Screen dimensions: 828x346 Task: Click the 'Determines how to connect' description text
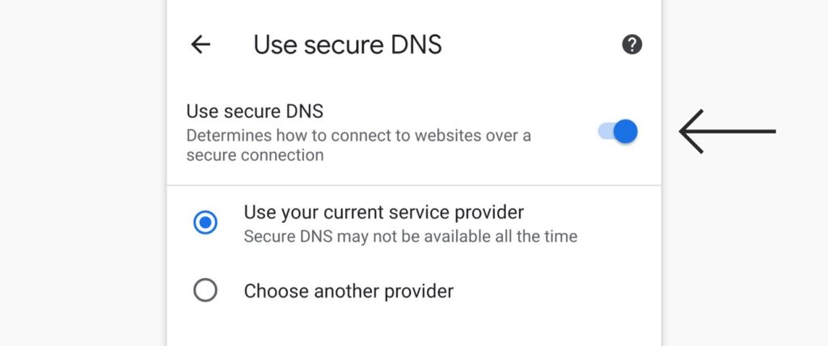click(x=358, y=146)
